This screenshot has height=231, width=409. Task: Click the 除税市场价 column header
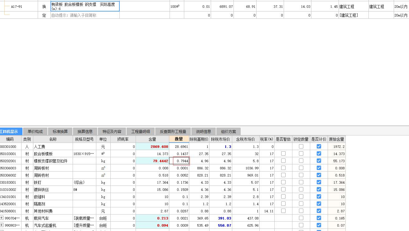[221, 139]
